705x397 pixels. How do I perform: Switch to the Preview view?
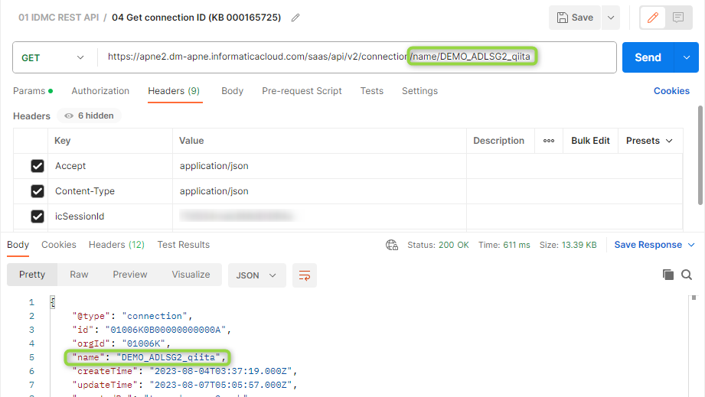pyautogui.click(x=130, y=275)
